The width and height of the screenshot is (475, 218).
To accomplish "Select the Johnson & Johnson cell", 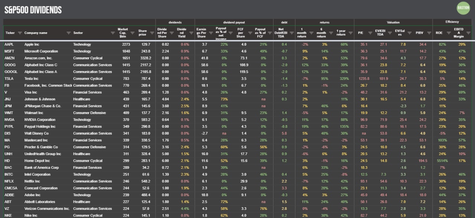I will (x=40, y=99).
